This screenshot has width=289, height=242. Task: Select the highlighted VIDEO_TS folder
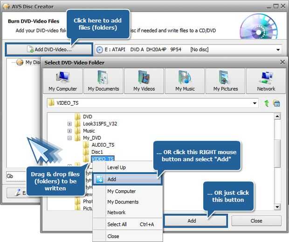click(103, 159)
